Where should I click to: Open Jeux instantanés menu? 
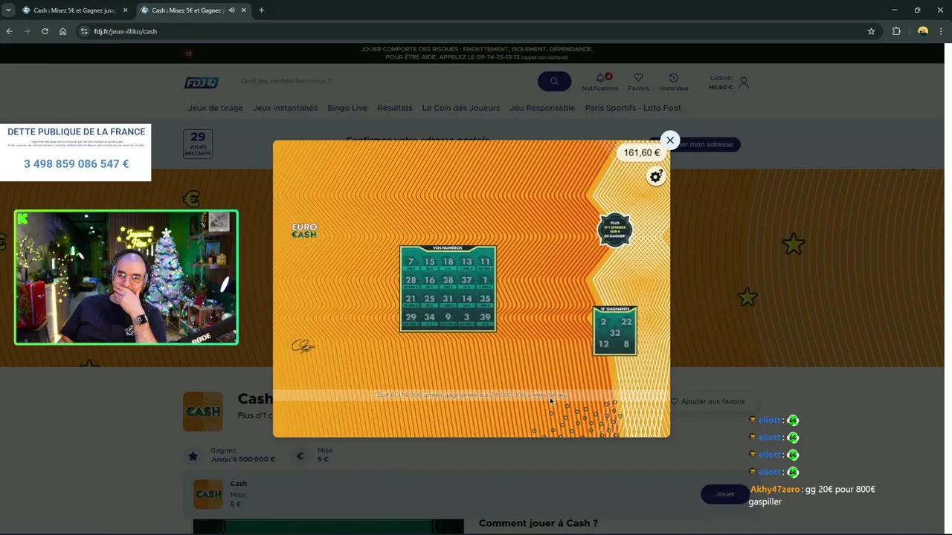(x=285, y=108)
